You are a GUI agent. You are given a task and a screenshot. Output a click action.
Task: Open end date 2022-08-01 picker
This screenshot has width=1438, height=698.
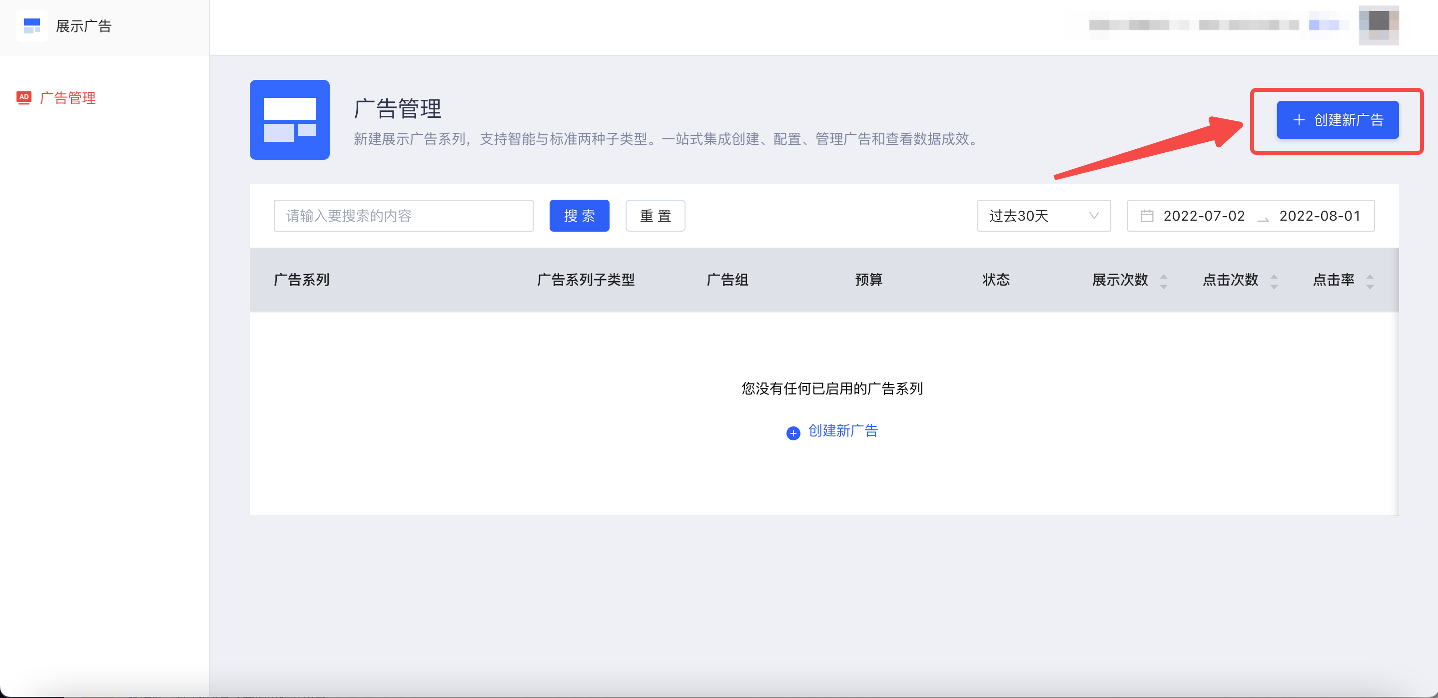tap(1320, 216)
